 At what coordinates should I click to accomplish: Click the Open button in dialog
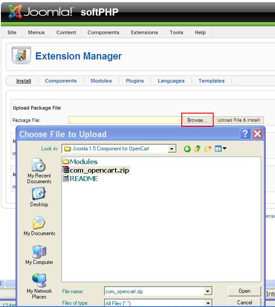click(x=244, y=291)
